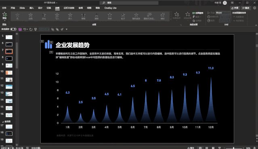Select the Wipe (擦除) animation effect
Image resolution: width=258 pixels, height=149 pixels.
pyautogui.click(x=96, y=16)
